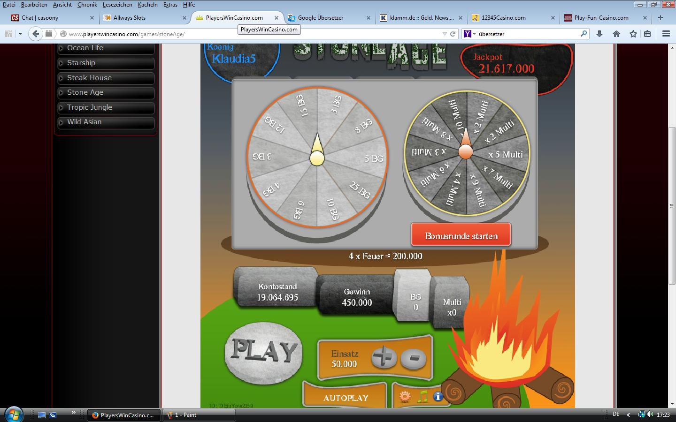Open the Starship game
The width and height of the screenshot is (676, 422).
pyautogui.click(x=106, y=63)
